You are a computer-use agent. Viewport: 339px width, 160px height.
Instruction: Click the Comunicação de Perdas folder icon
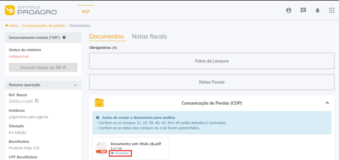[x=99, y=103]
